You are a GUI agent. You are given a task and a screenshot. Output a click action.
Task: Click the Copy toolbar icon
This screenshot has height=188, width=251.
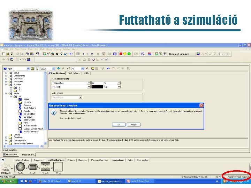pyautogui.click(x=28, y=54)
